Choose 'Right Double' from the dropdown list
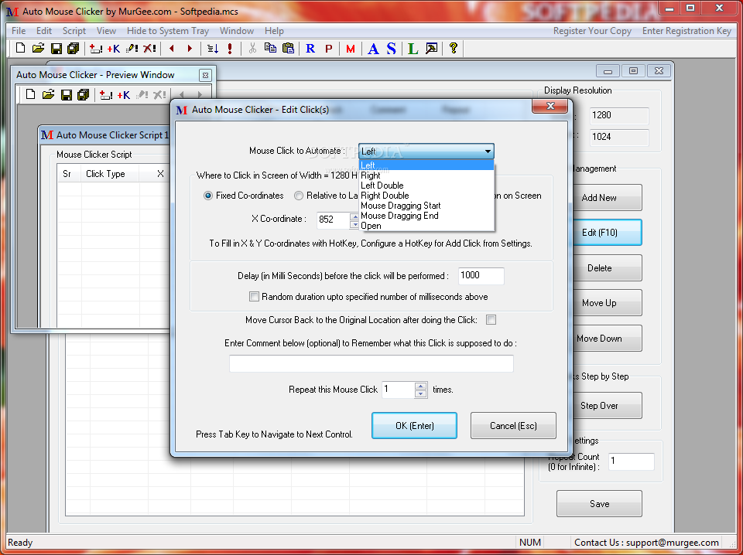Screen dimensions: 743x555 (426, 196)
